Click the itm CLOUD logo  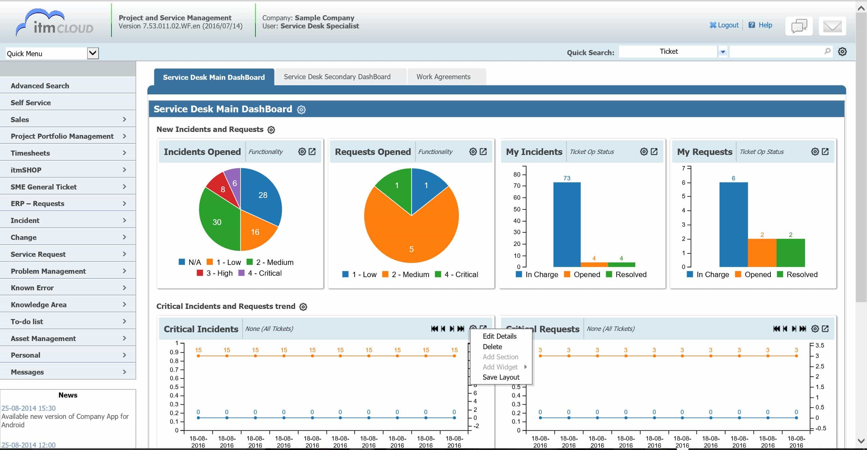tap(54, 23)
